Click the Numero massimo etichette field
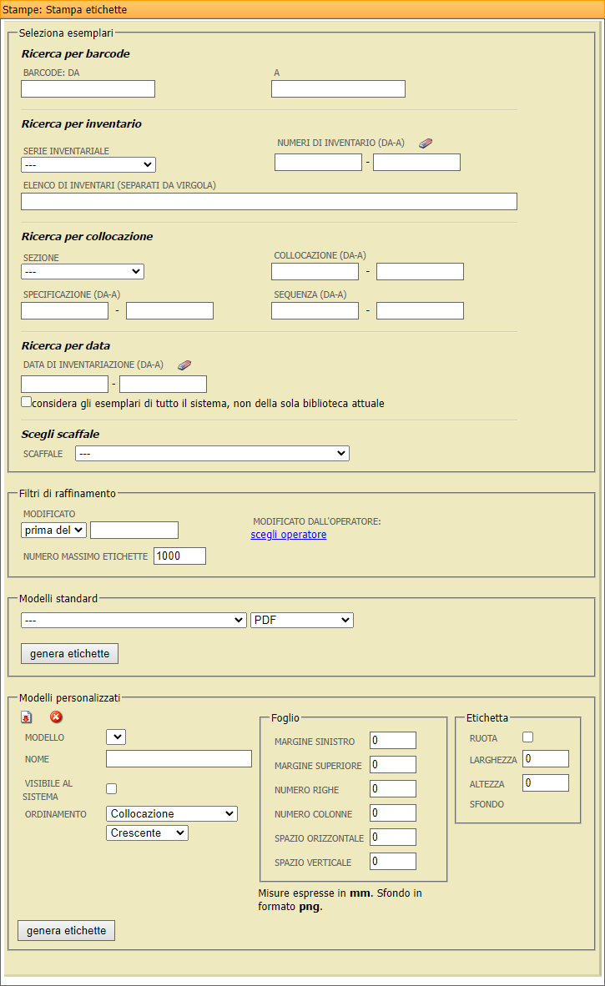The width and height of the screenshot is (605, 986). [179, 556]
